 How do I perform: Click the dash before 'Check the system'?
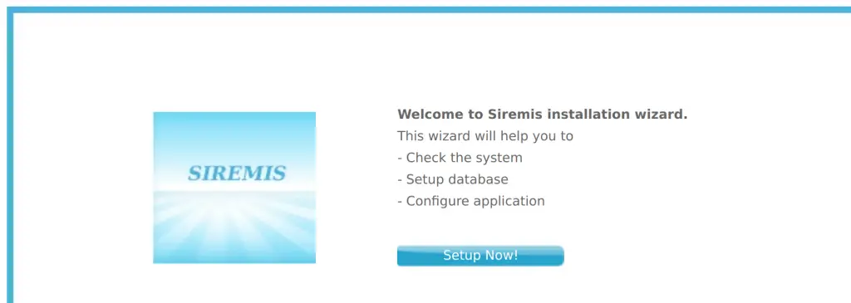tap(400, 159)
